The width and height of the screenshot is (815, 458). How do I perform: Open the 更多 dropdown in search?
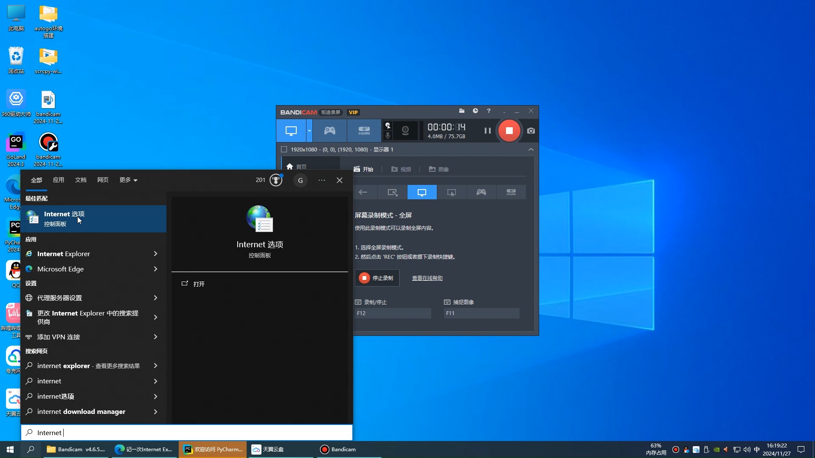pyautogui.click(x=128, y=180)
